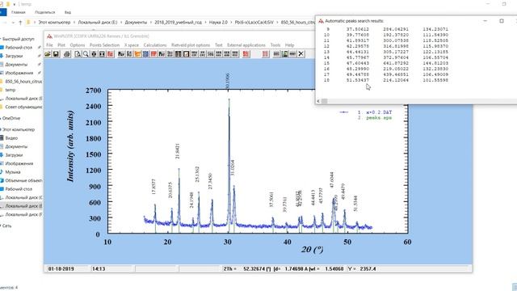Click Этот компьютер in the address bar
Viewport: 517px width, 291px height.
[x=54, y=22]
